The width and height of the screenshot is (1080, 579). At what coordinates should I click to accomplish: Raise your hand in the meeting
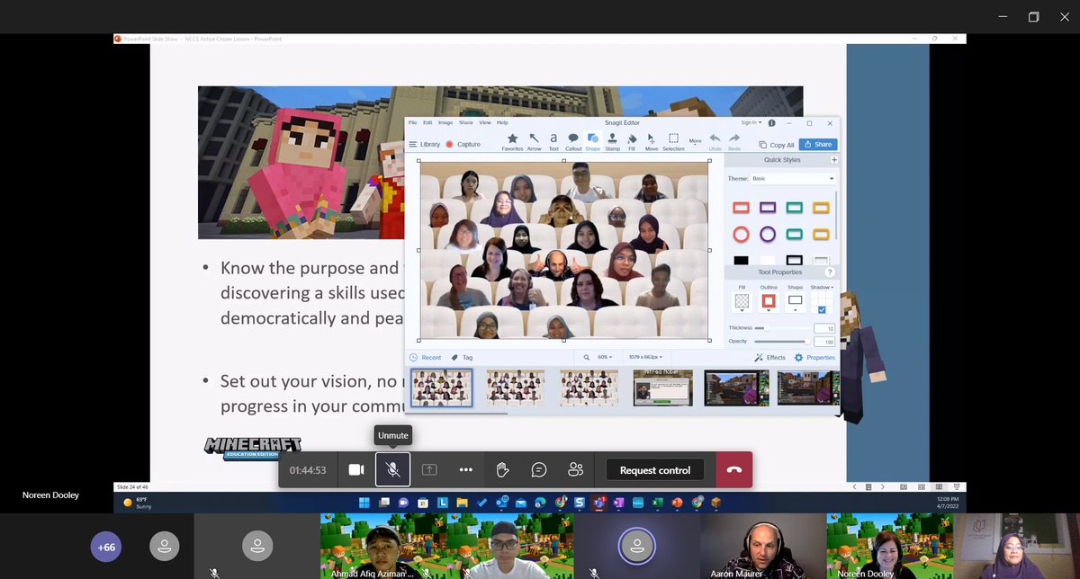pos(502,469)
